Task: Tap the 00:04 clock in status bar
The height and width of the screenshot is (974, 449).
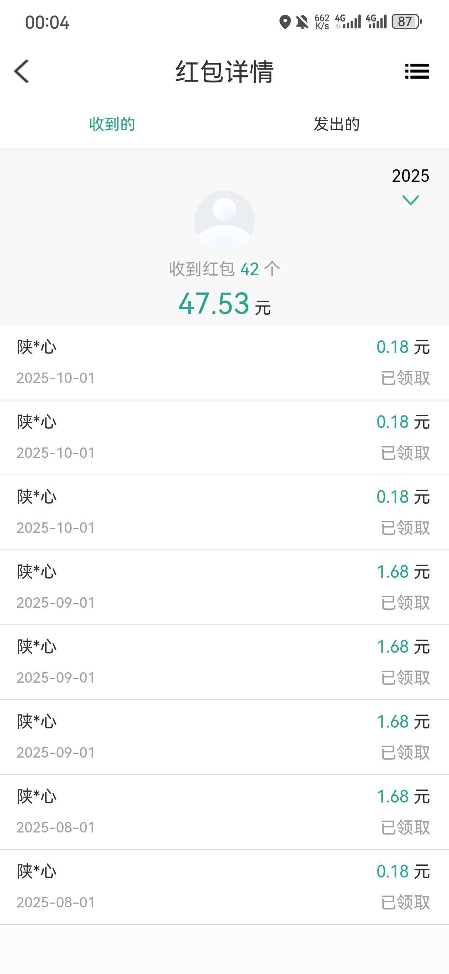Action: coord(47,22)
